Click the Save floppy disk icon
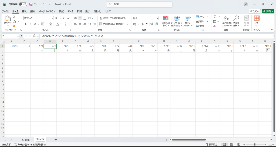Viewport: 276px width, 147px height. coord(31,4)
